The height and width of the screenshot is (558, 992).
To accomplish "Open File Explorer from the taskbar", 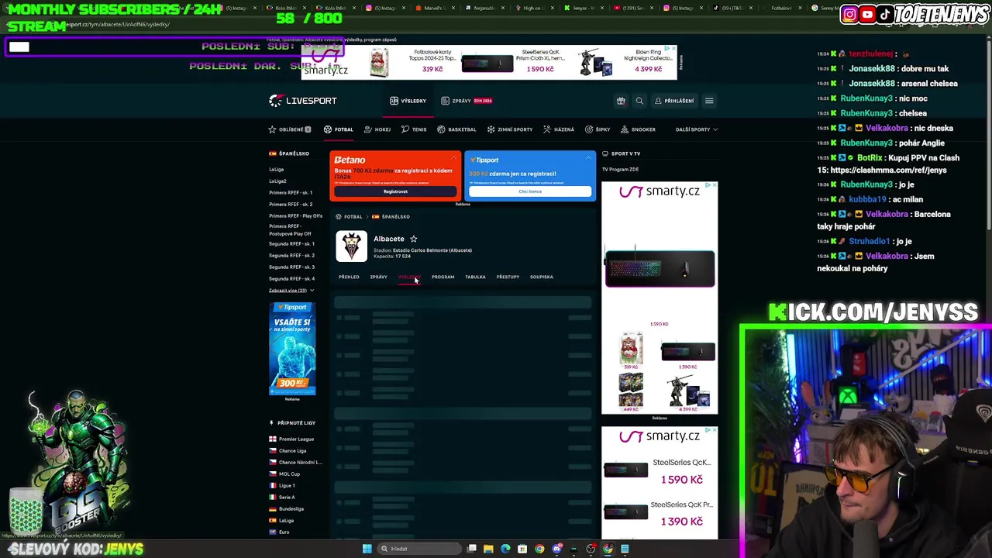I will click(x=488, y=549).
